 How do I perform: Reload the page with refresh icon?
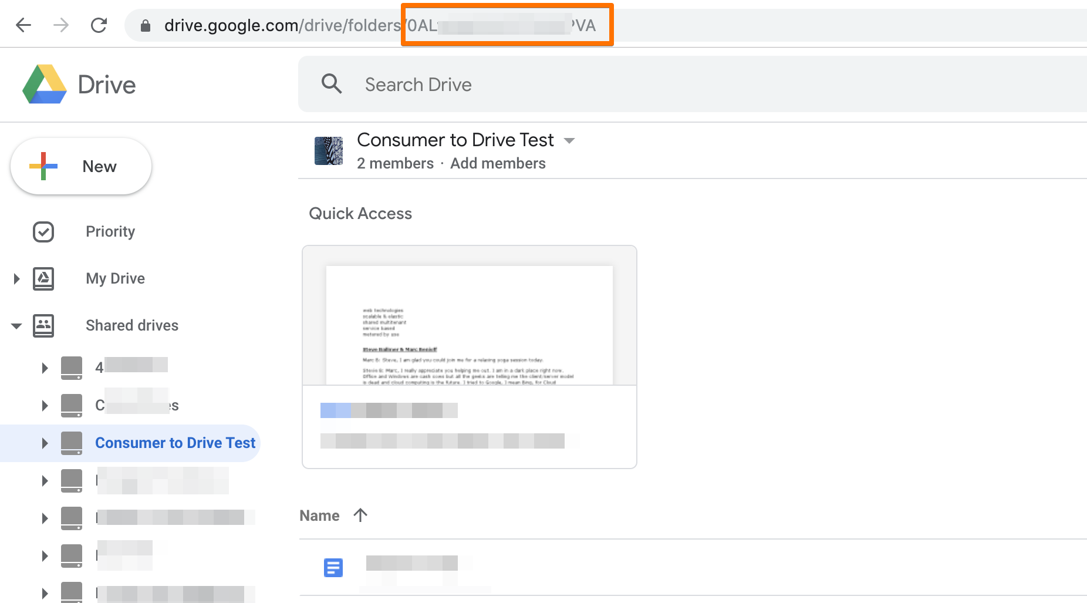click(x=99, y=25)
